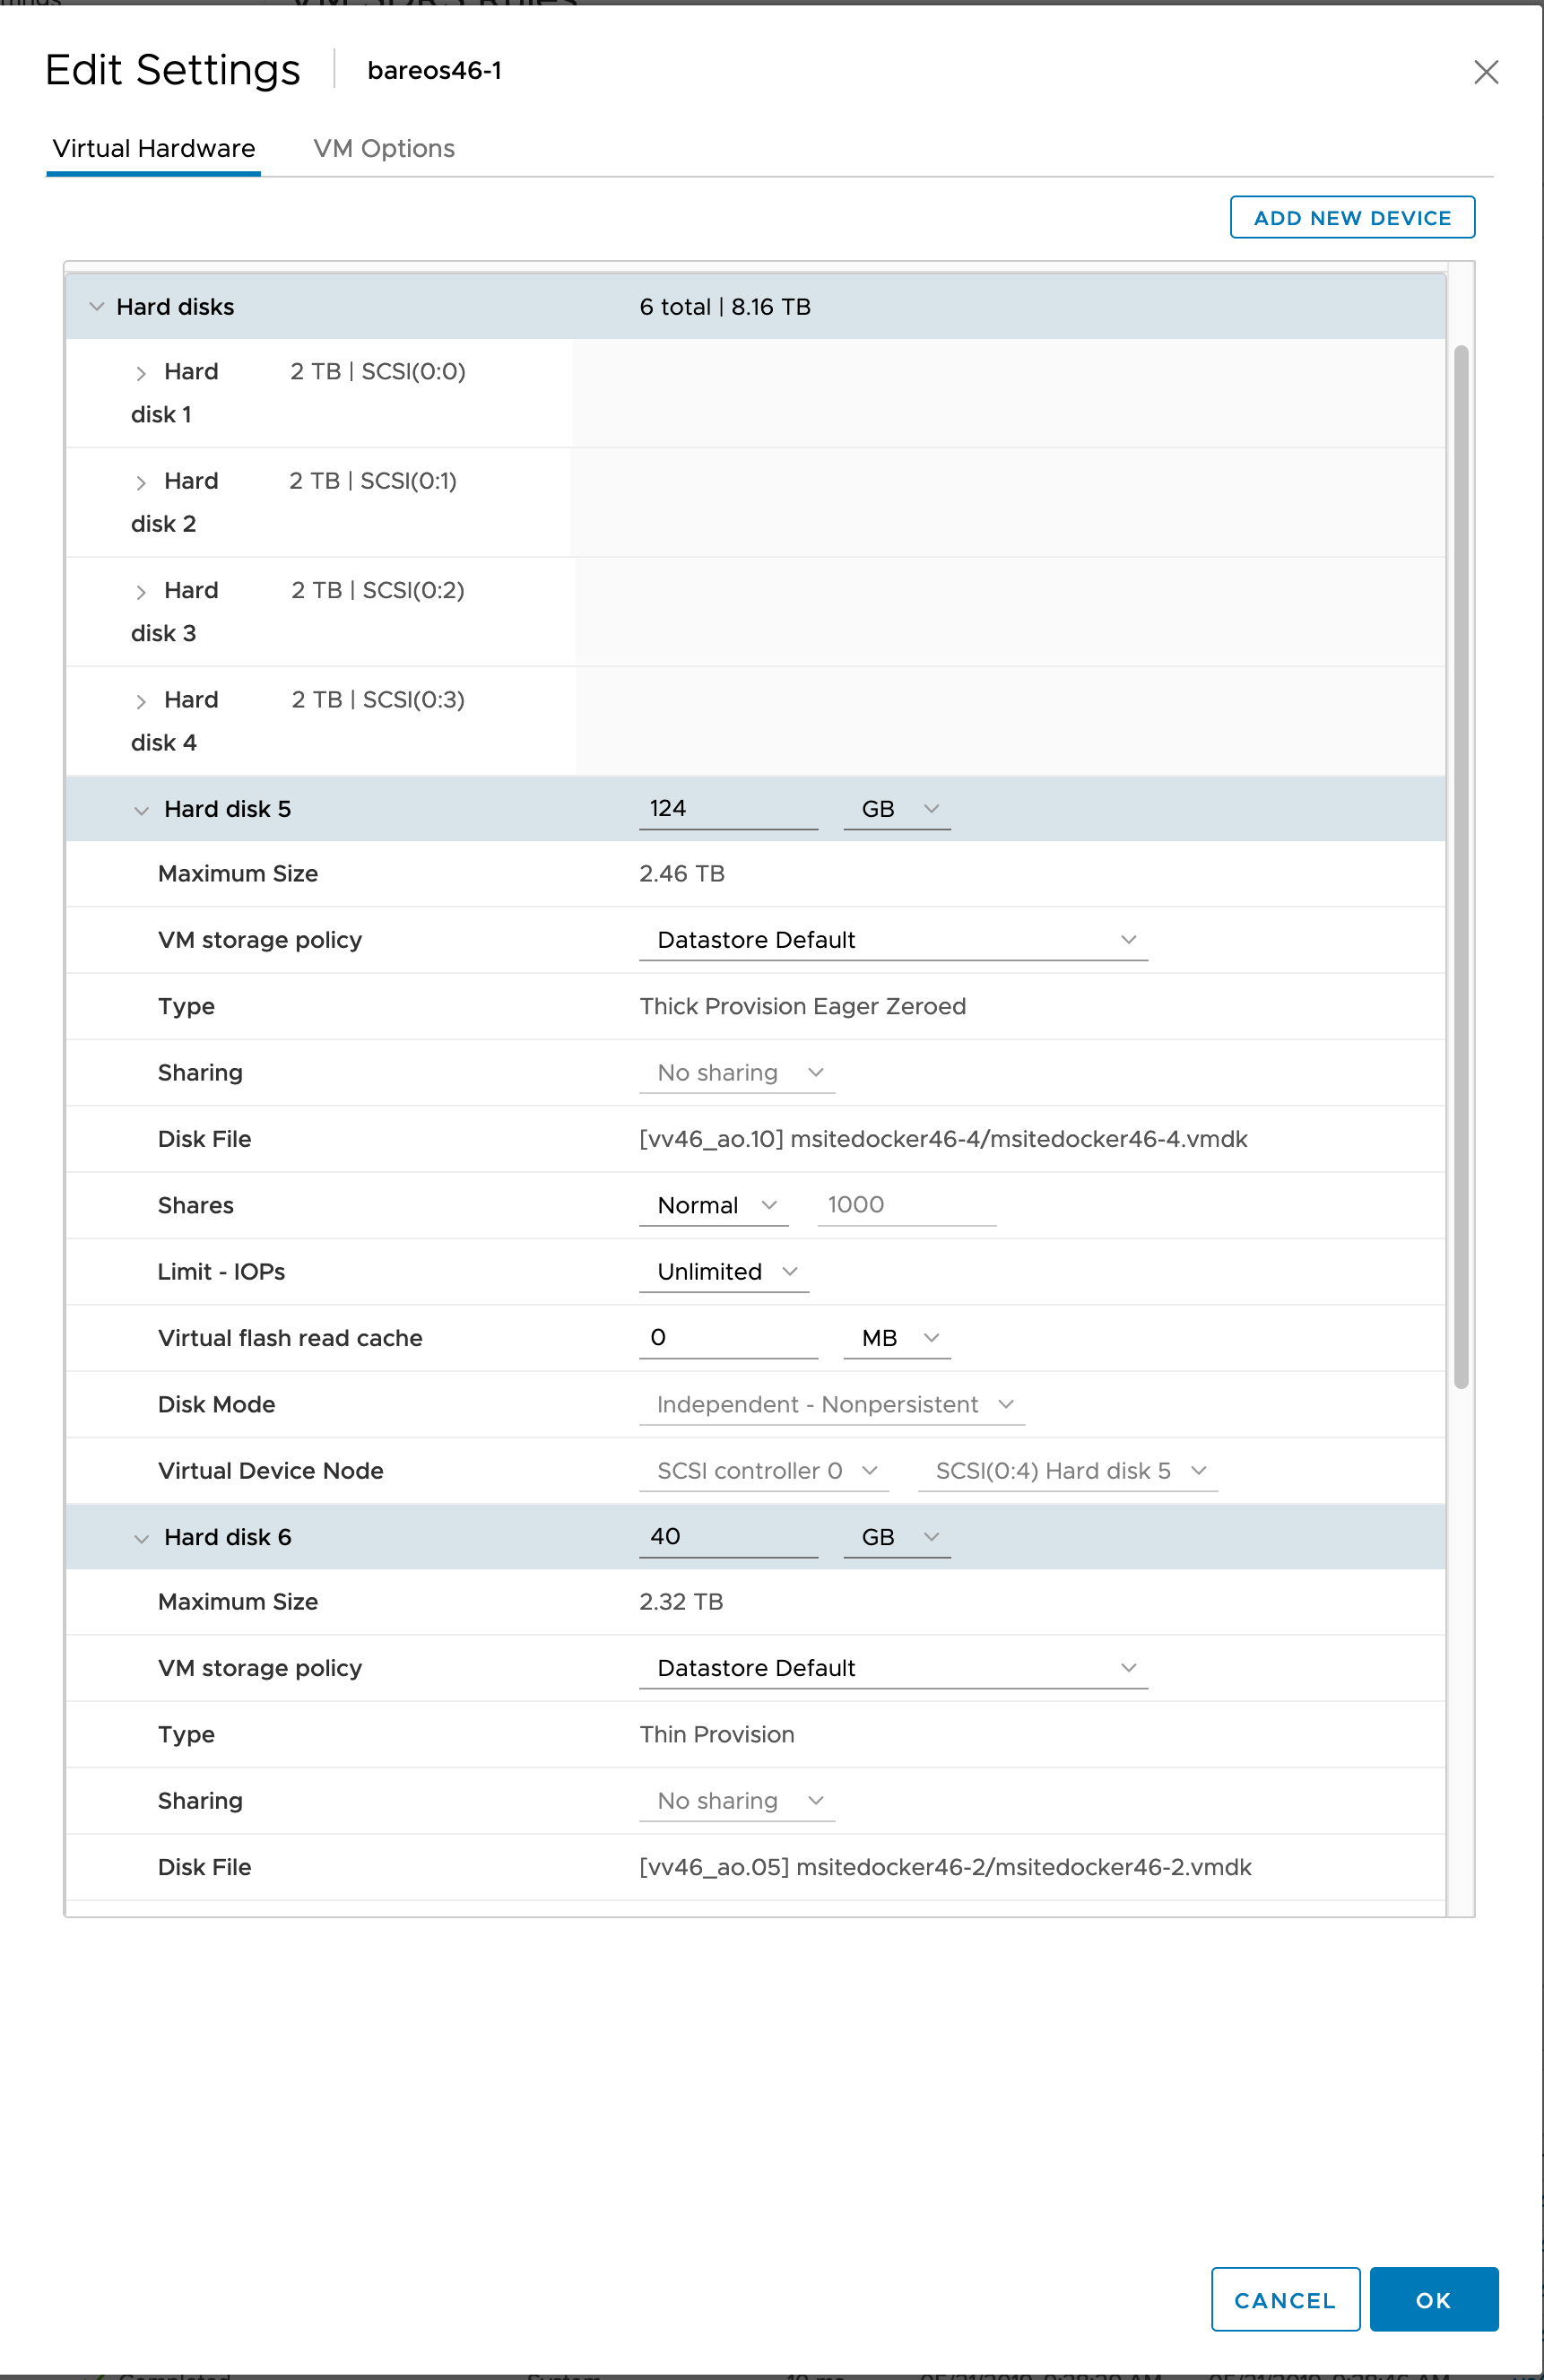Open VM storage policy dropdown for disk 5
The image size is (1544, 2380).
click(893, 940)
